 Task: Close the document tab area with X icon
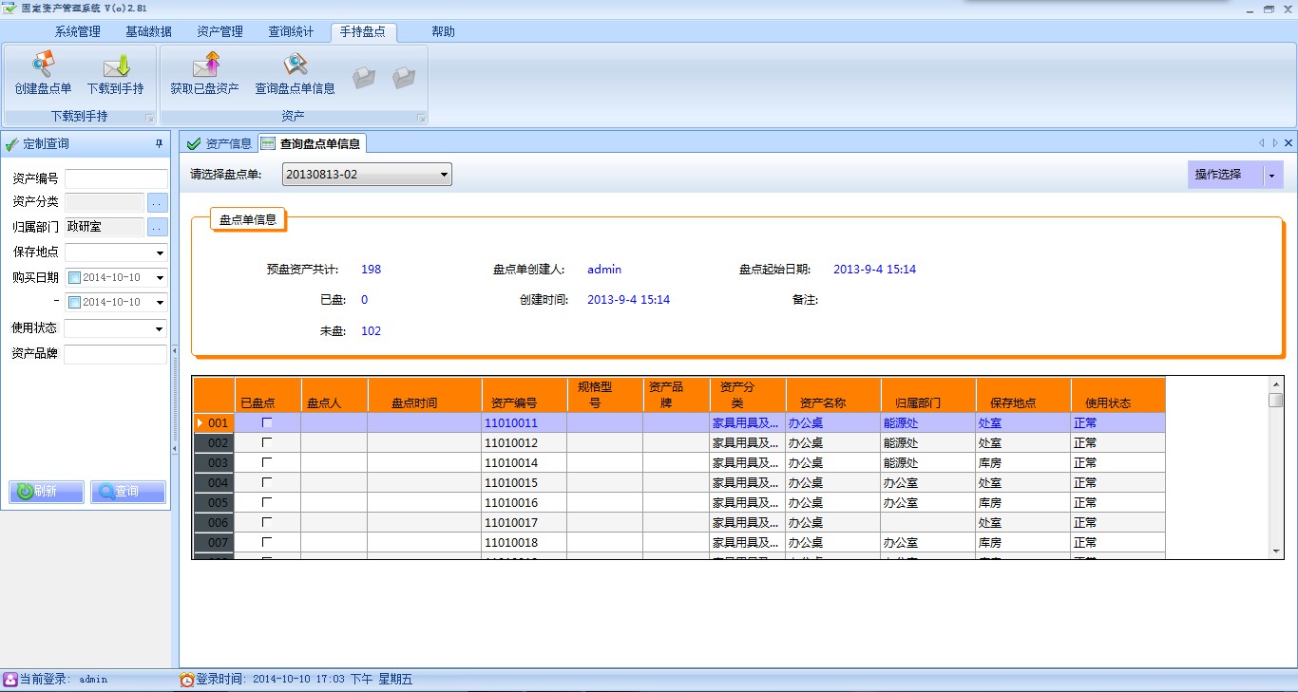[1288, 143]
